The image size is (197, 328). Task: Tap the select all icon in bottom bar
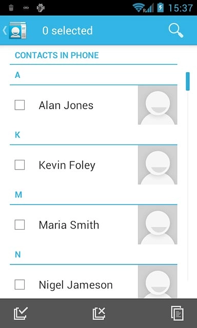[21, 313]
